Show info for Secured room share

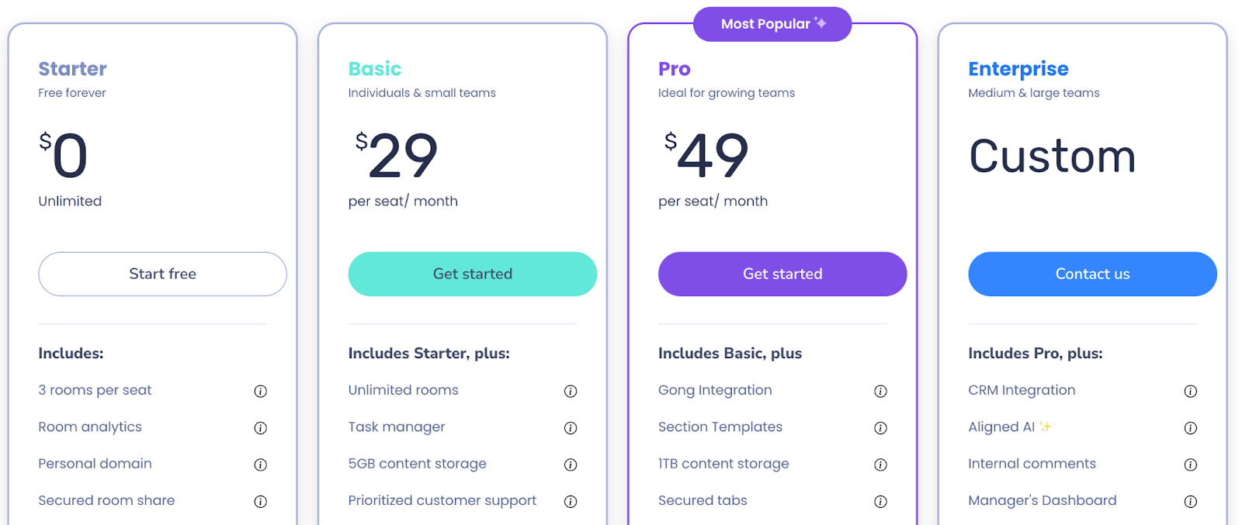[261, 502]
